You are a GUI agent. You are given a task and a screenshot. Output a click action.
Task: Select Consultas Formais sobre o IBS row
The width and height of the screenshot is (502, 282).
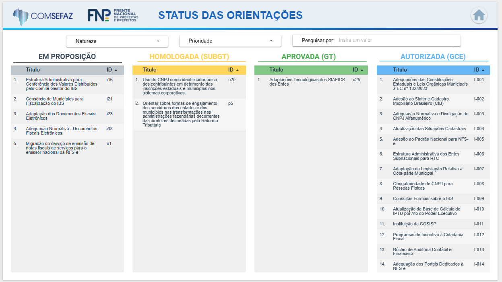coord(423,198)
